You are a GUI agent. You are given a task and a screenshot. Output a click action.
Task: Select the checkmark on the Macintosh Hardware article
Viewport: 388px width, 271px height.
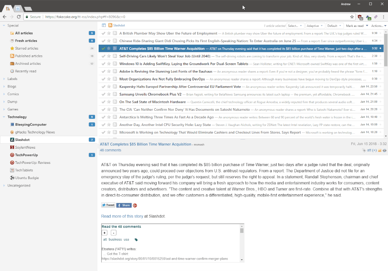point(103,102)
